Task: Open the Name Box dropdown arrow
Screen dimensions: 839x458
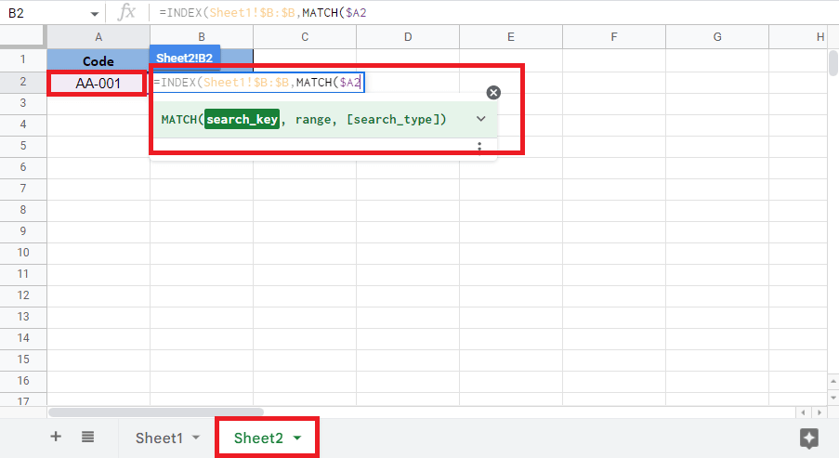Action: 95,15
